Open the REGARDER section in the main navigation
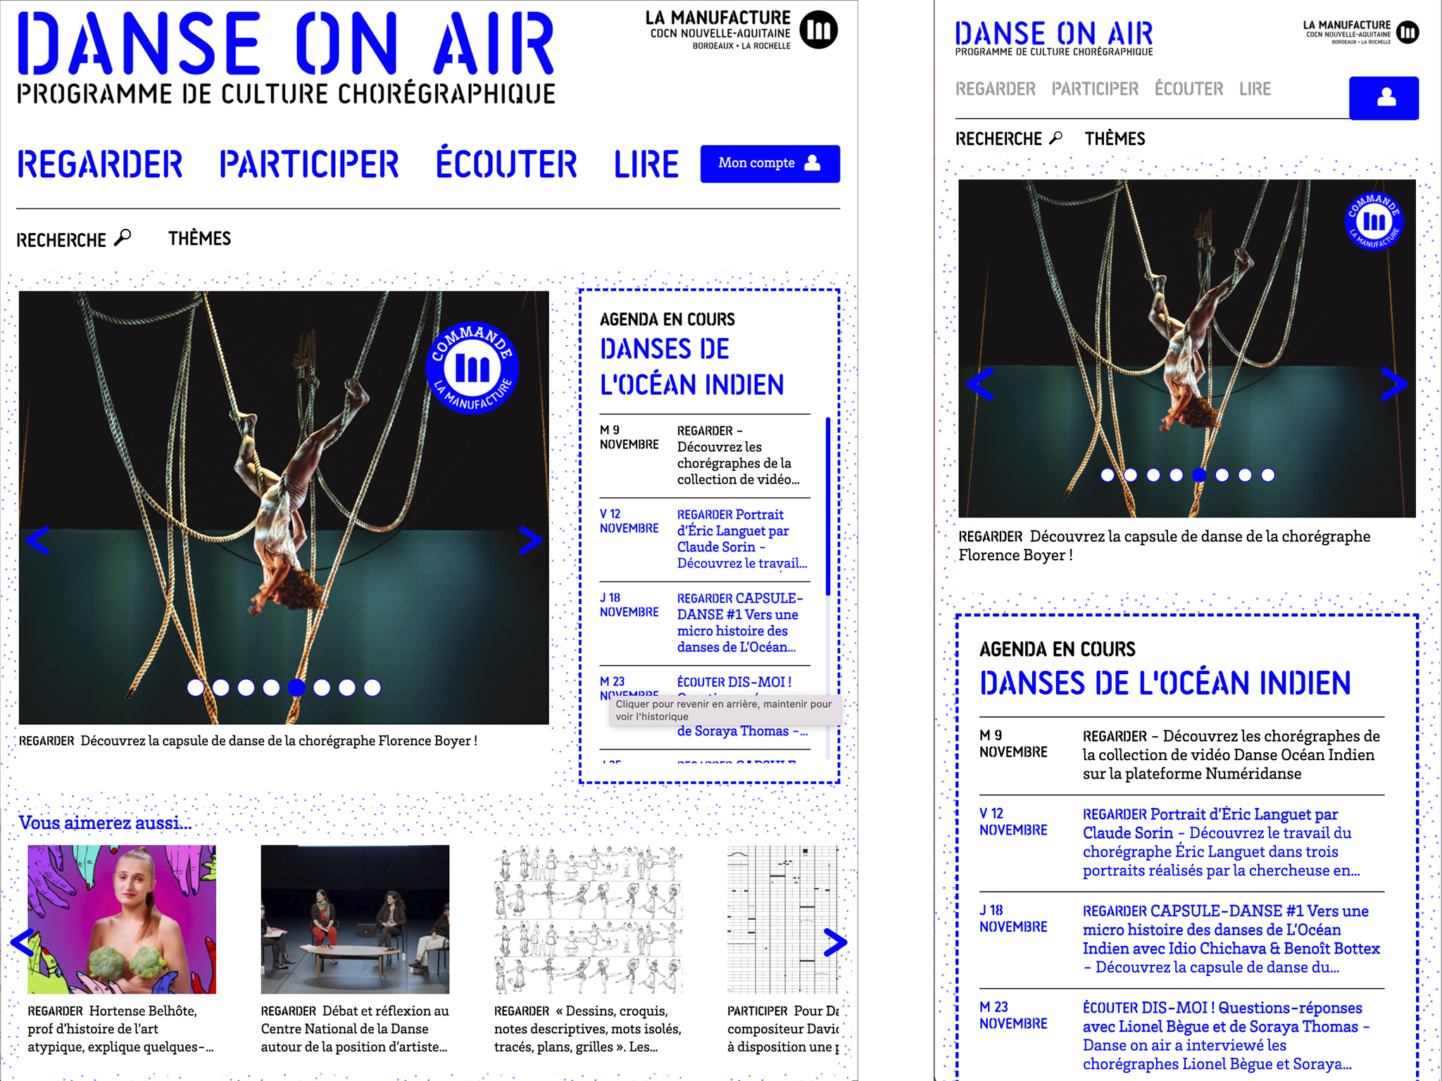 point(100,164)
